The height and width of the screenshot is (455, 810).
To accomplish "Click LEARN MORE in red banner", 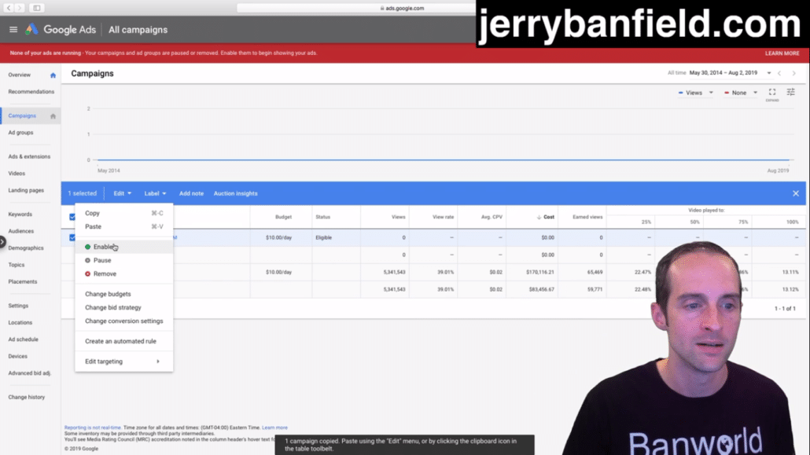I will point(782,53).
